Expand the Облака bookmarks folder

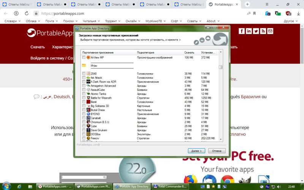click(x=33, y=21)
